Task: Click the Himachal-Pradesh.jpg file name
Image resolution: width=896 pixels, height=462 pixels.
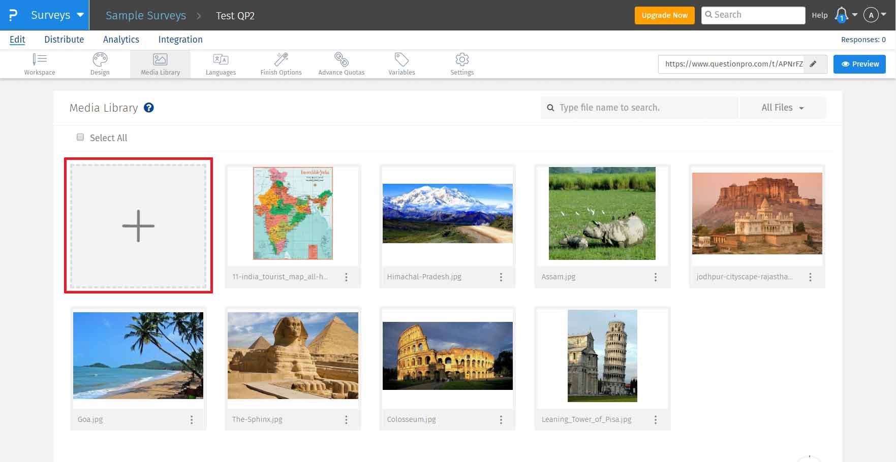Action: pyautogui.click(x=424, y=277)
